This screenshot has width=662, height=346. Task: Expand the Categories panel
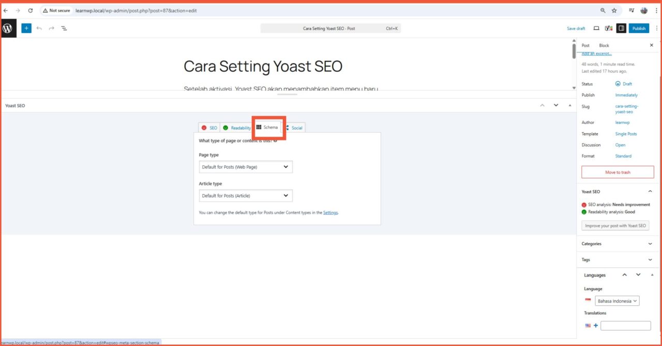[x=650, y=244]
